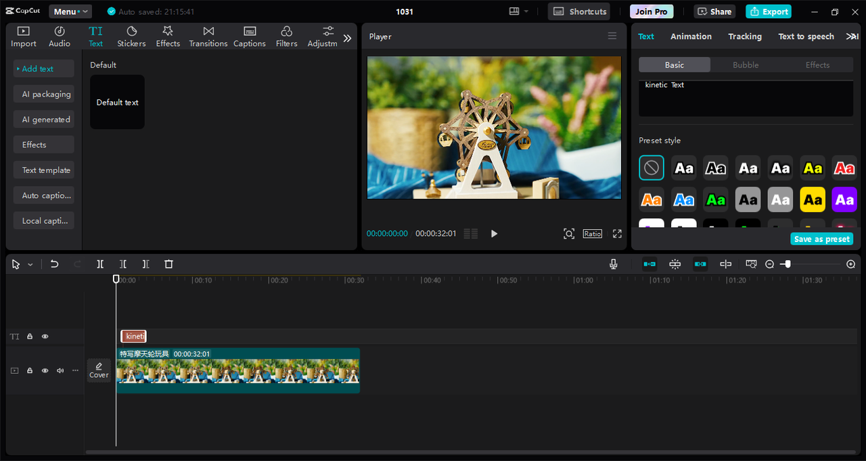Click the Delete right split tool
This screenshot has height=461, width=866.
tap(145, 264)
